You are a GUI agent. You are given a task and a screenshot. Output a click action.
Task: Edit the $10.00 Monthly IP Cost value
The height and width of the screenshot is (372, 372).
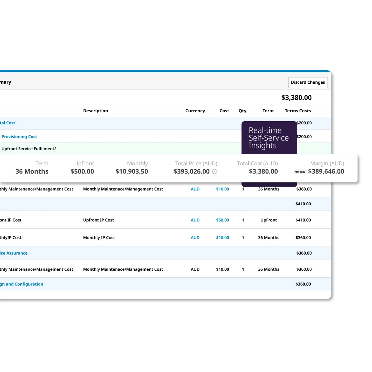pyautogui.click(x=223, y=237)
